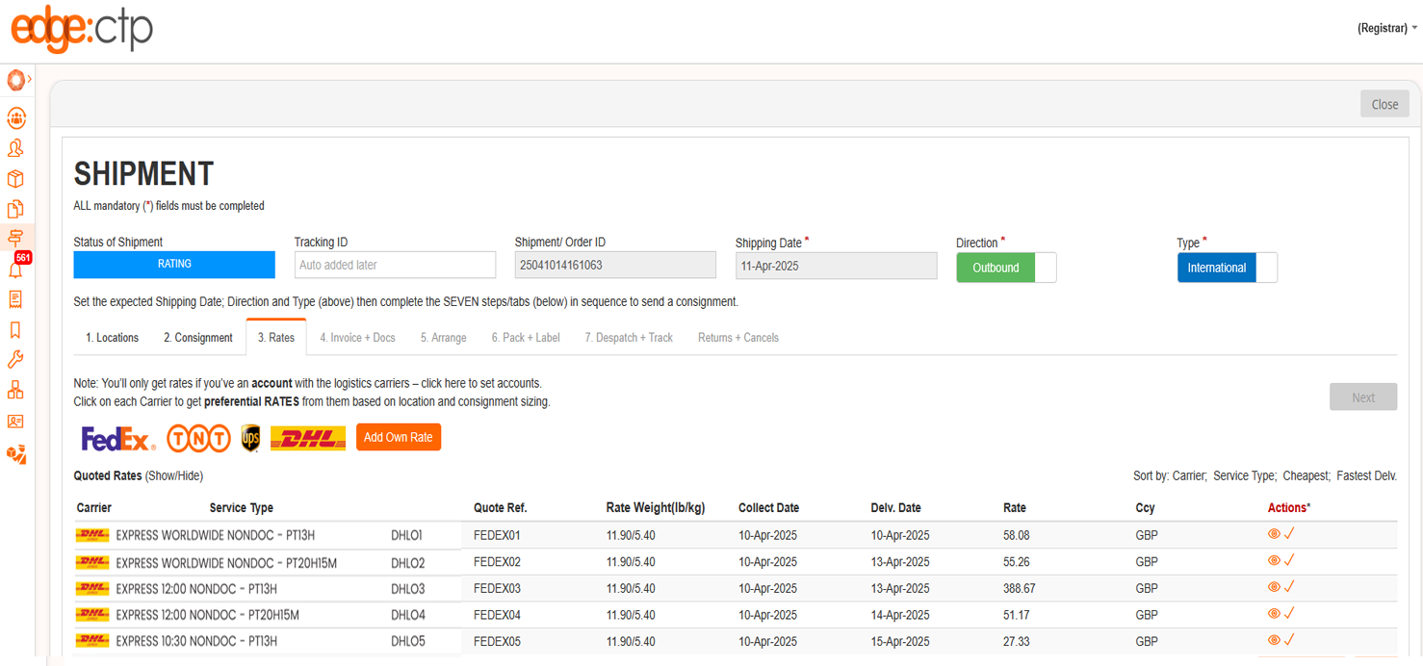The height and width of the screenshot is (666, 1423).
Task: Click the Shipping Date field
Action: coord(836,265)
